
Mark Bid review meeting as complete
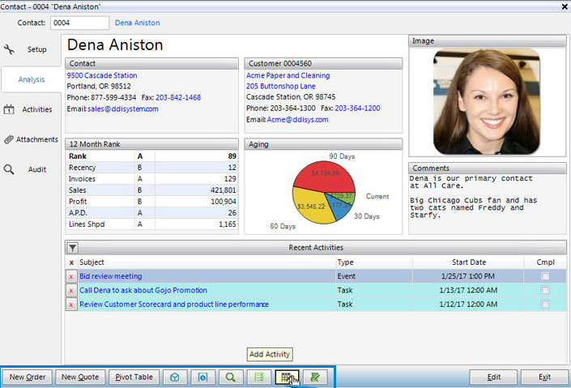(545, 276)
